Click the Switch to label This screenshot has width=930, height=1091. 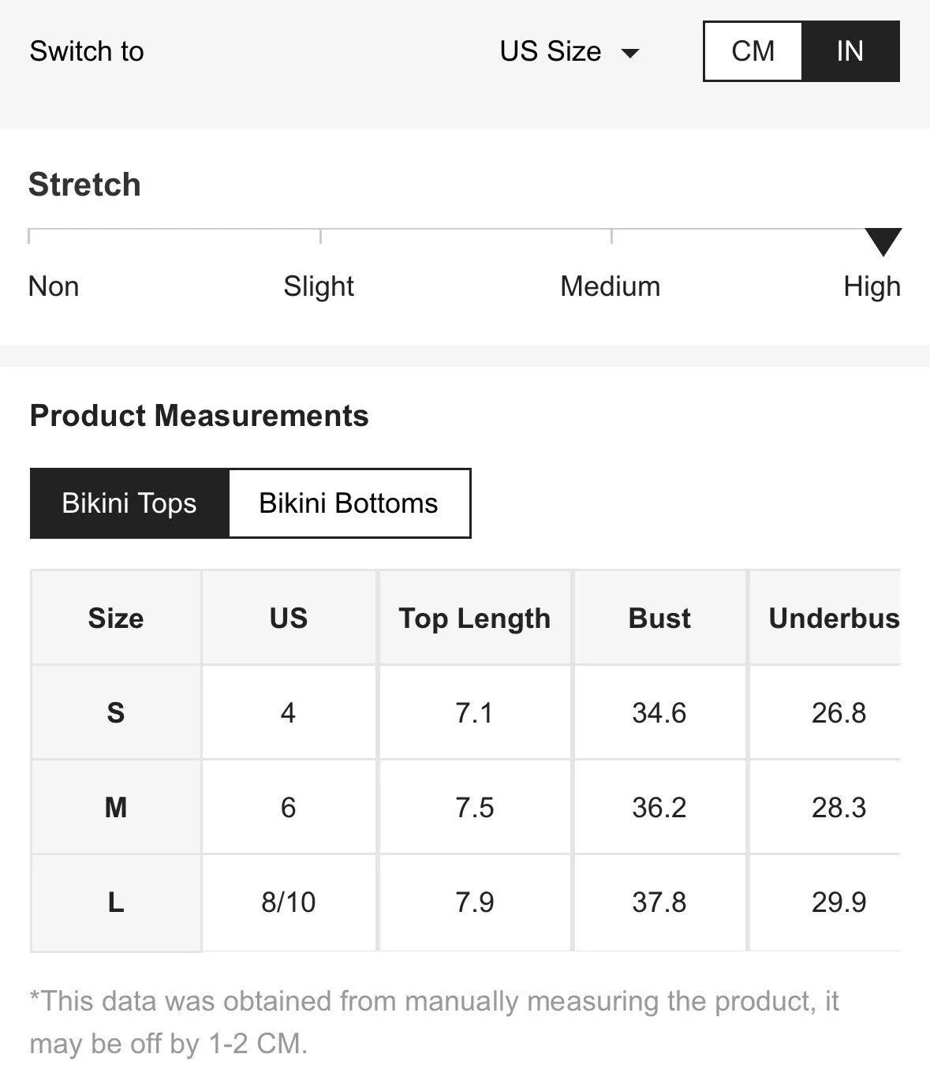tap(87, 51)
